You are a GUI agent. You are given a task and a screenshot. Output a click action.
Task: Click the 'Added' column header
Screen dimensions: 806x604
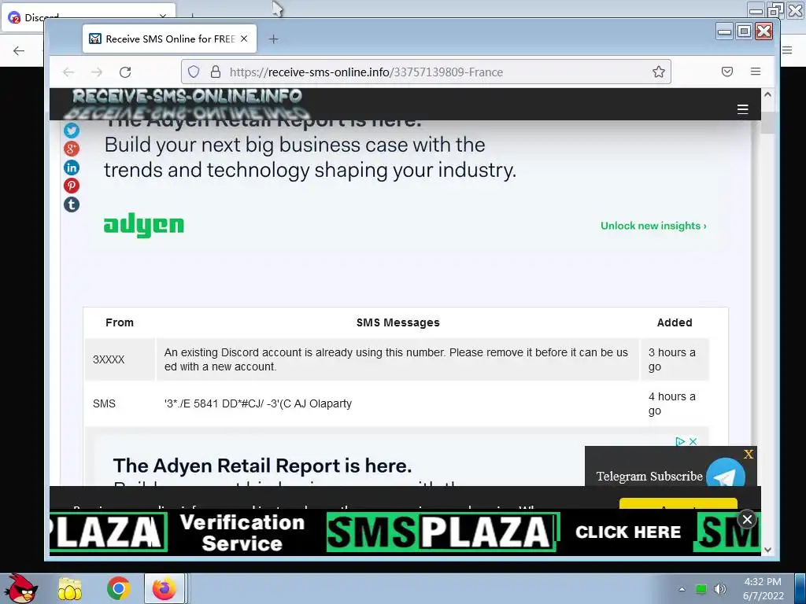(x=675, y=322)
